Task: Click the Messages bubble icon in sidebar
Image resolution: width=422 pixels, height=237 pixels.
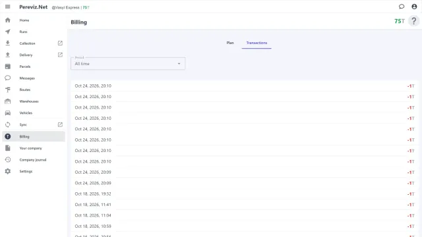Action: [x=8, y=78]
